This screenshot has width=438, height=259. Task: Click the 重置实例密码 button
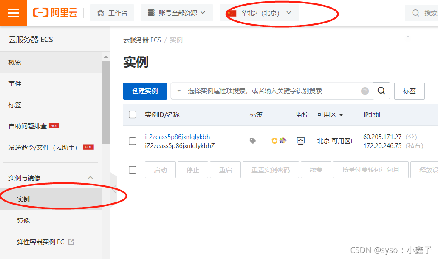point(271,170)
